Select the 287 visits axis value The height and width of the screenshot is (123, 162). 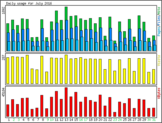pyautogui.click(x=3, y=57)
